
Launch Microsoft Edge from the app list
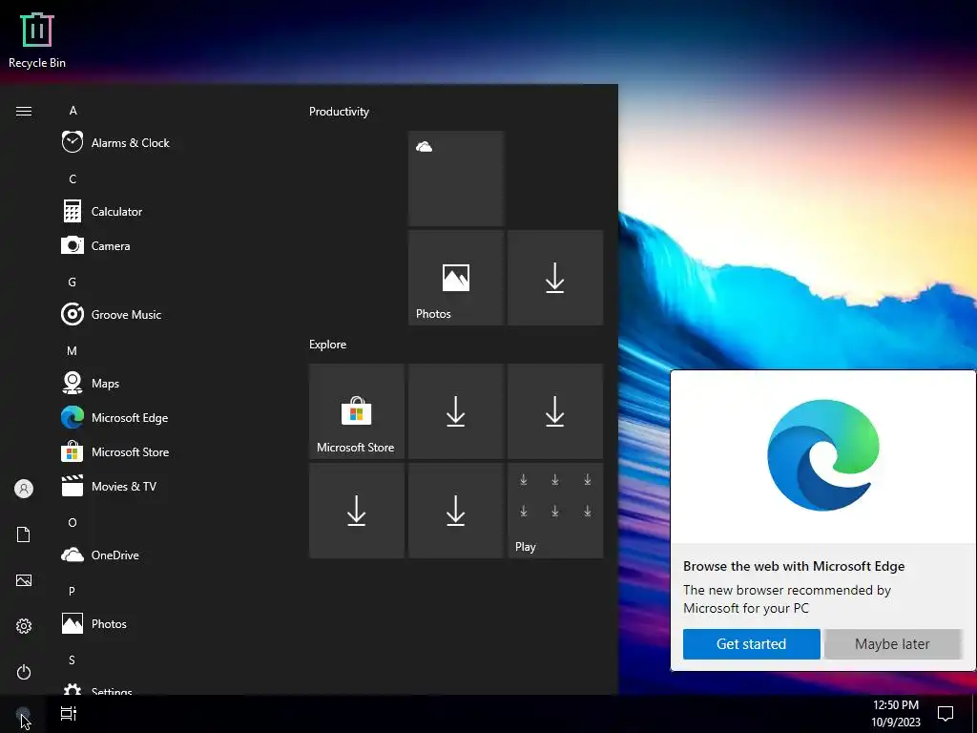pos(114,417)
